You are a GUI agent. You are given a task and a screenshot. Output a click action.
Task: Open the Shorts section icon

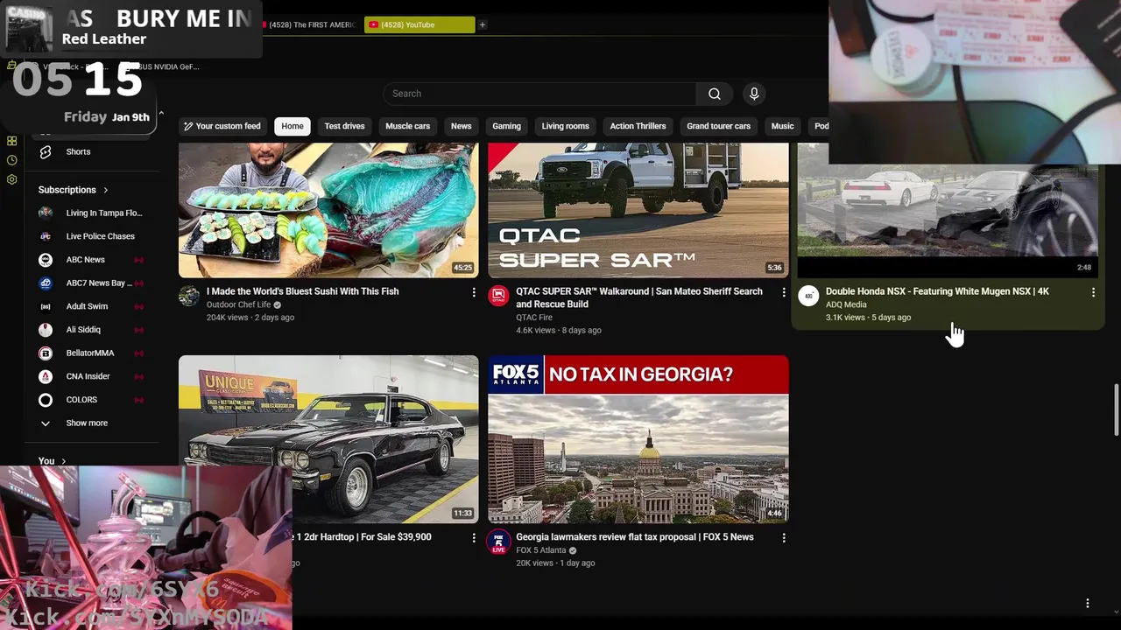(46, 151)
